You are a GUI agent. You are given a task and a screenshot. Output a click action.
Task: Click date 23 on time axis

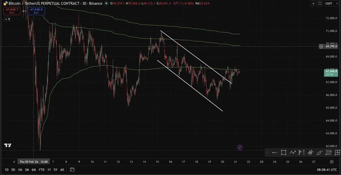pyautogui.click(x=261, y=162)
